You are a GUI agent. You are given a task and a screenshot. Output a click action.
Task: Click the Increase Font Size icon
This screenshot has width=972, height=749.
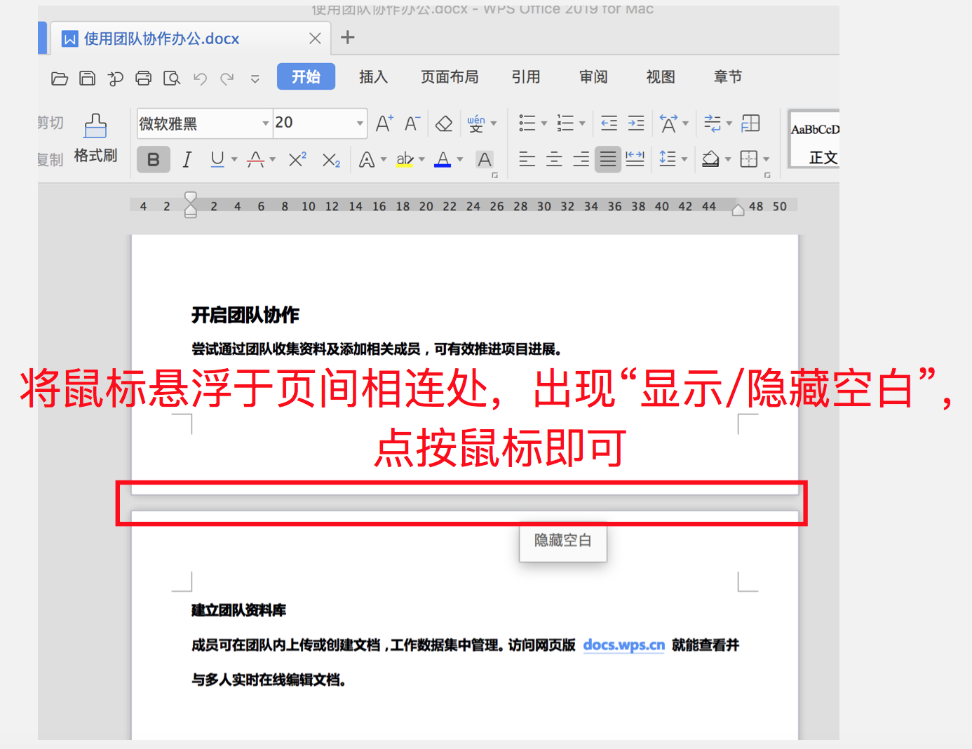[383, 123]
